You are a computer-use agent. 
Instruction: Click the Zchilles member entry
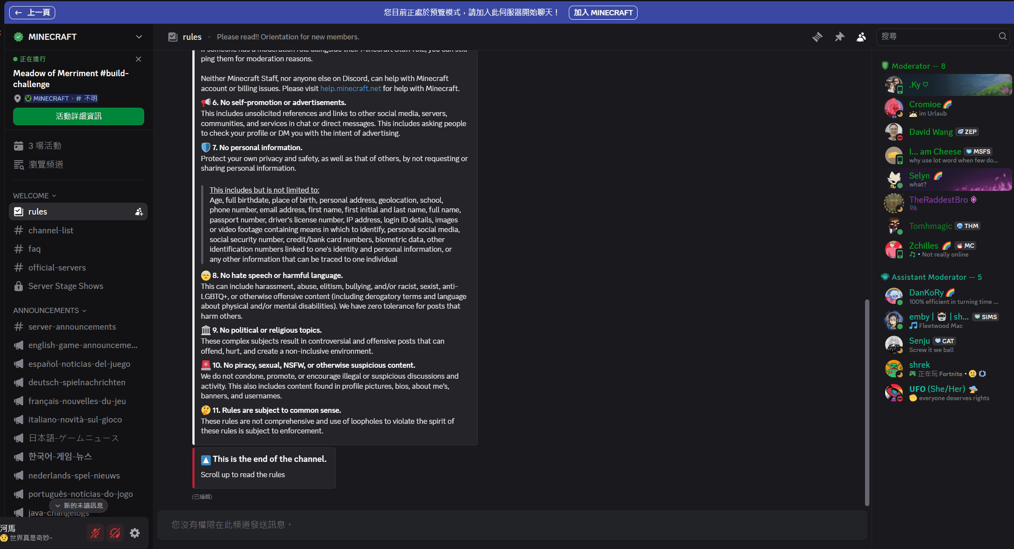click(947, 250)
